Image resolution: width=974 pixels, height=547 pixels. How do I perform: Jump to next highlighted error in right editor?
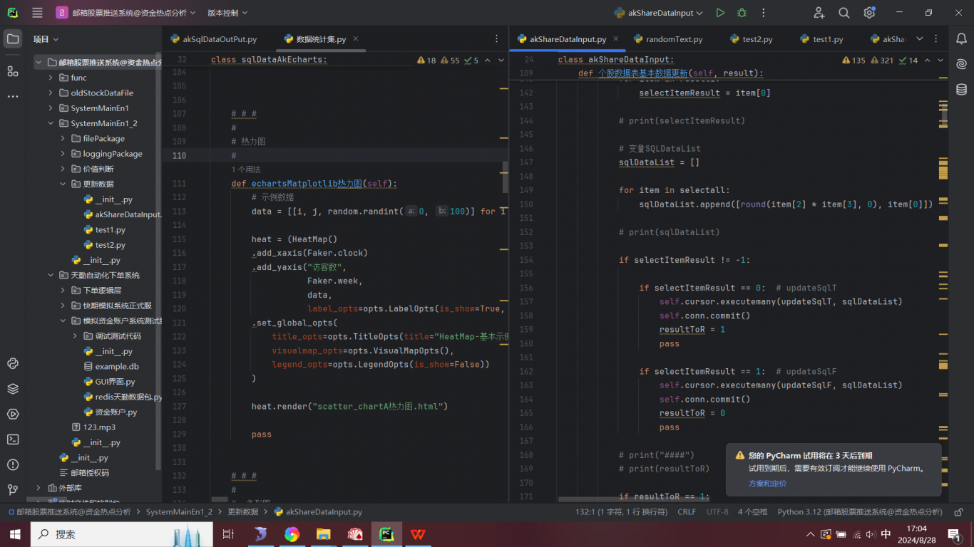[940, 61]
